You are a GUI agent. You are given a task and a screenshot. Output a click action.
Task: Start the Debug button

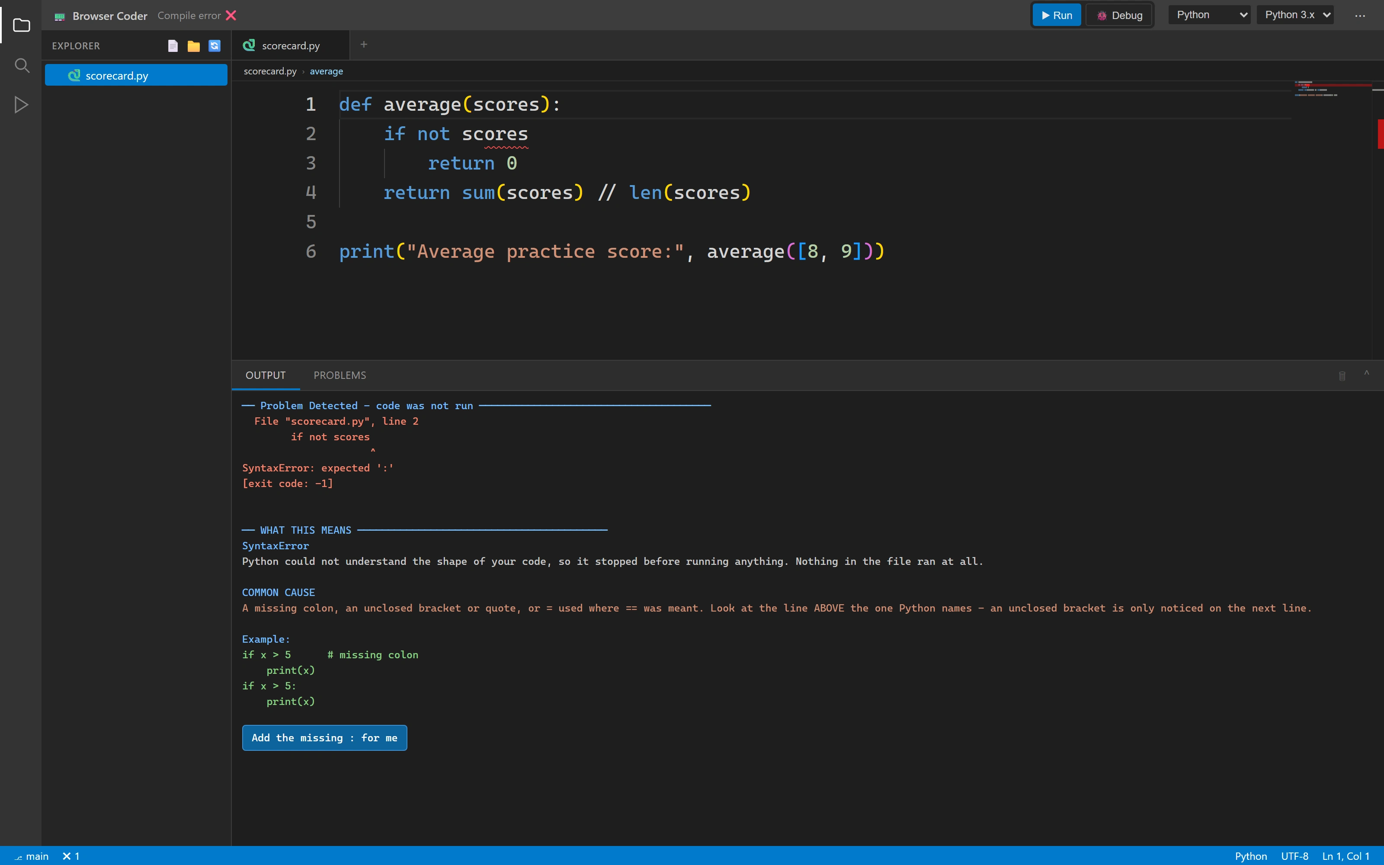1119,16
